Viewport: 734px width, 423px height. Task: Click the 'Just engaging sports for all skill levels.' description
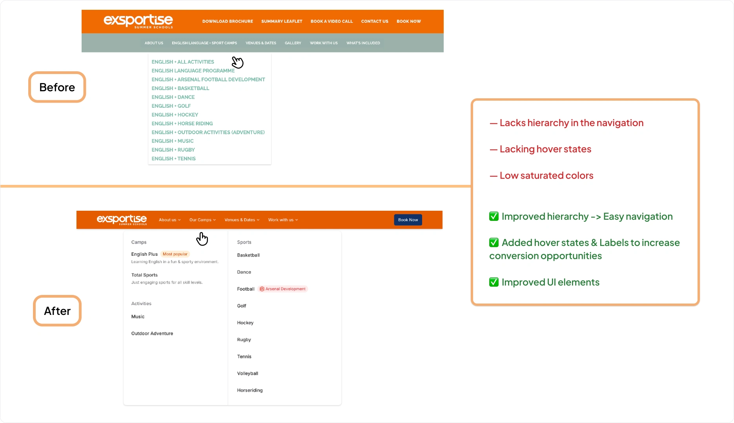point(167,282)
